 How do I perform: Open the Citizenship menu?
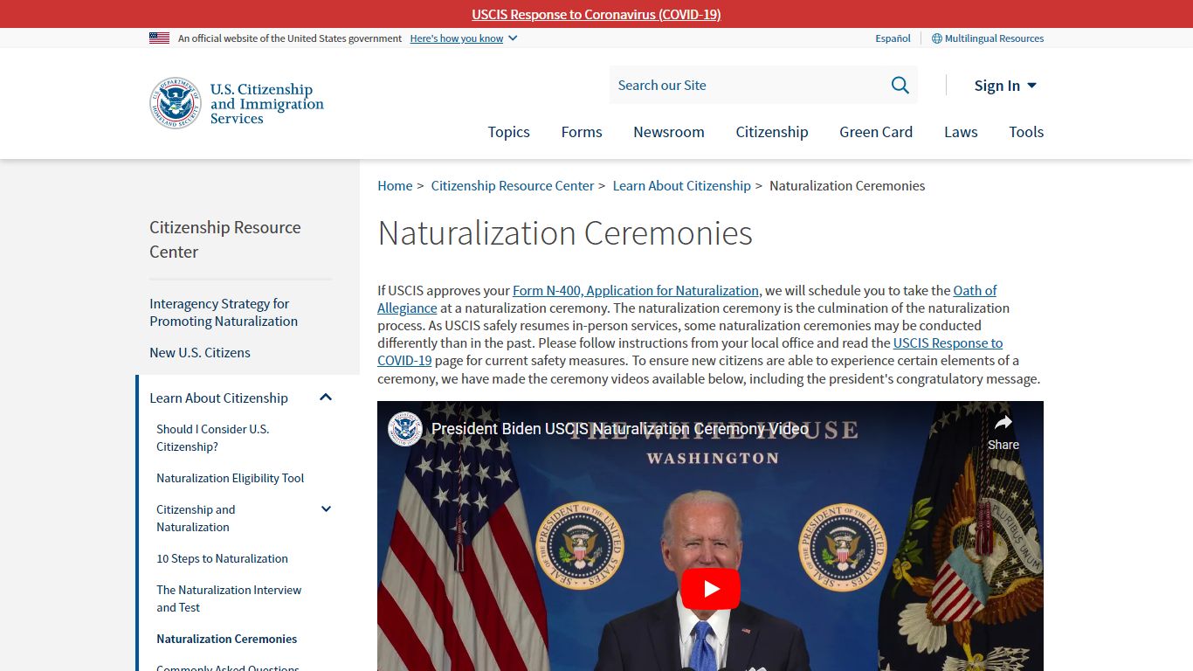click(x=772, y=132)
